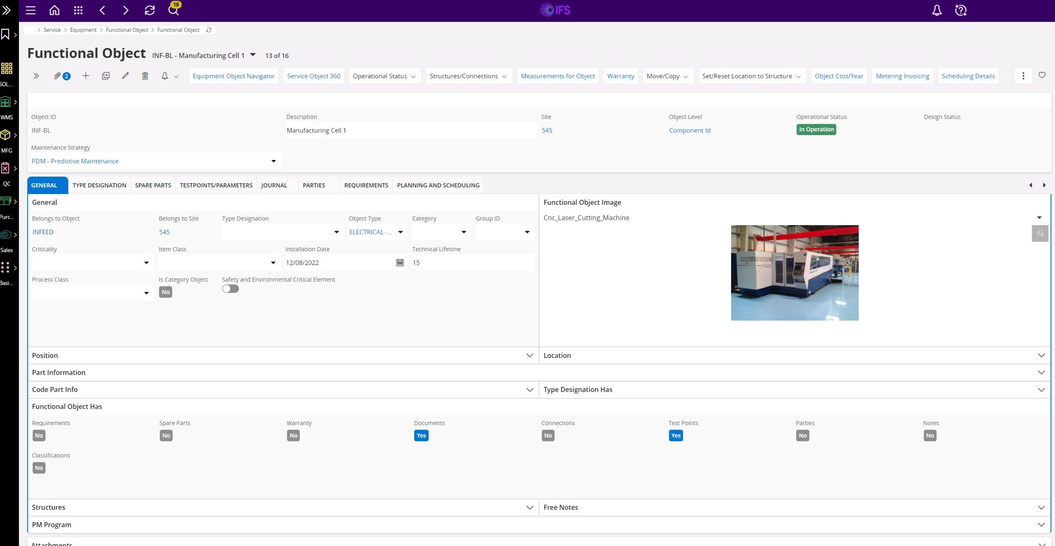The height and width of the screenshot is (546, 1055).
Task: Click the attachments paperclip icon
Action: 58,76
